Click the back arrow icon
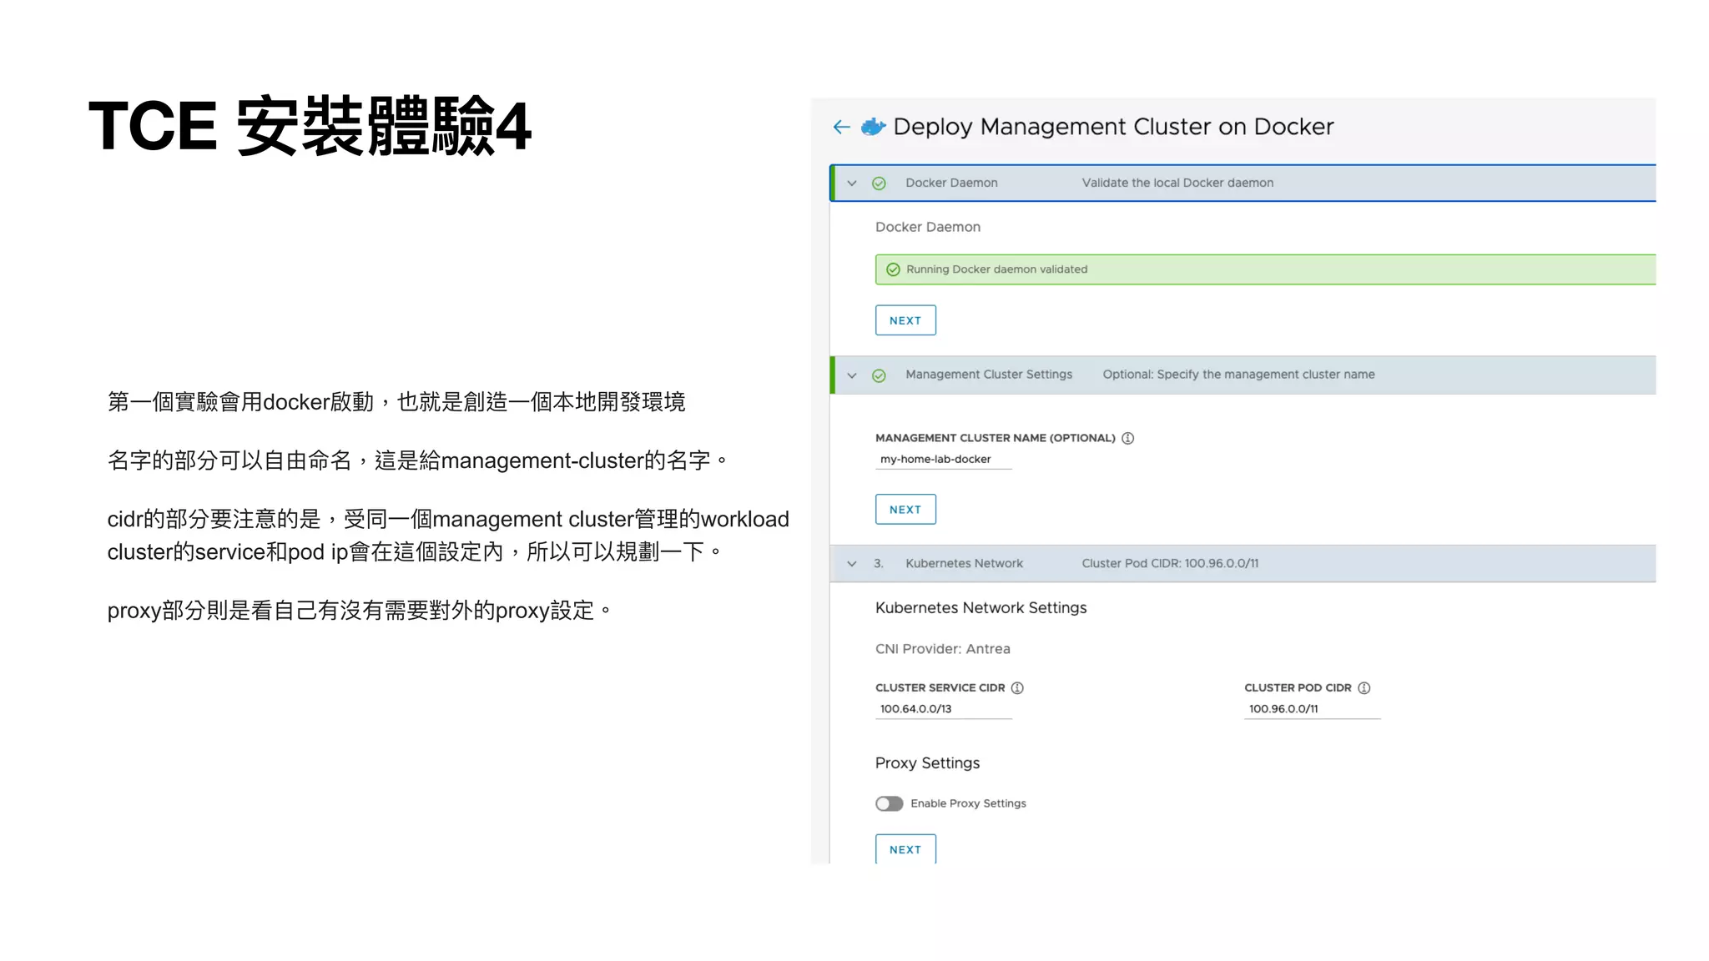Viewport: 1709px width, 961px height. 841,127
